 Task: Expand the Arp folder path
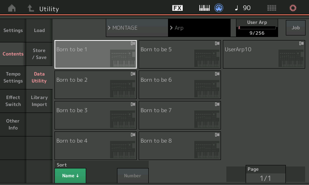tap(199, 28)
